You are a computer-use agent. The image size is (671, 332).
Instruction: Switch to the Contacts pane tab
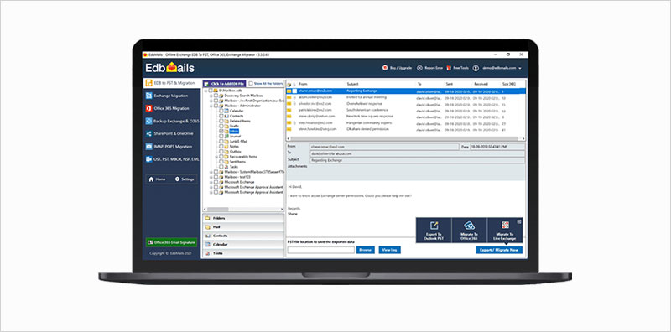click(243, 236)
